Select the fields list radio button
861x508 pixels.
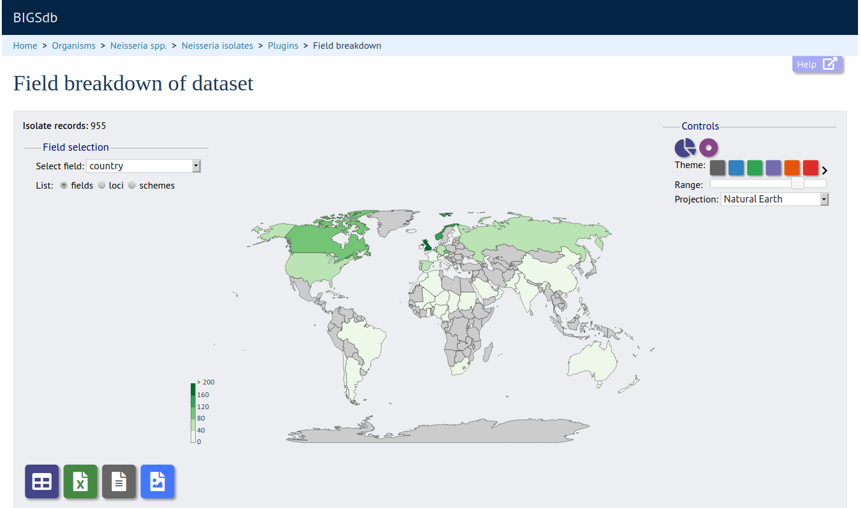click(64, 186)
